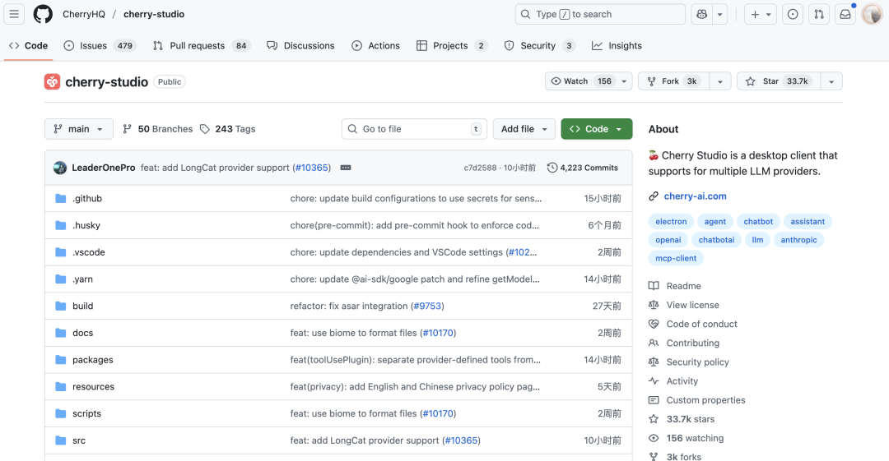Open the green Code dropdown button

coord(597,129)
